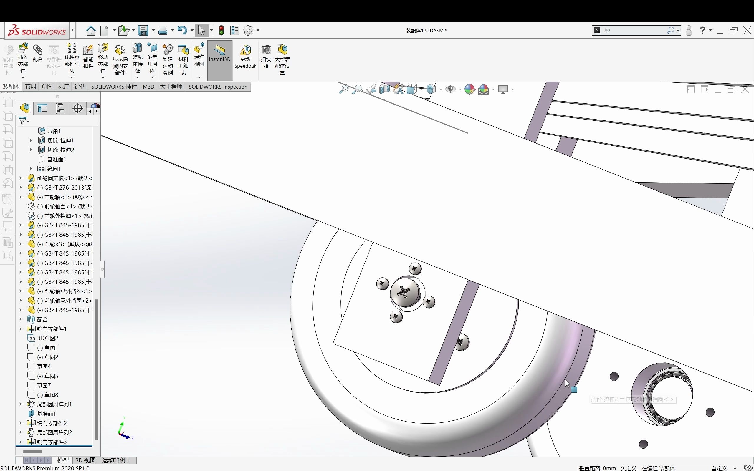Image resolution: width=754 pixels, height=471 pixels.
Task: Click the user login icon
Action: 689,30
